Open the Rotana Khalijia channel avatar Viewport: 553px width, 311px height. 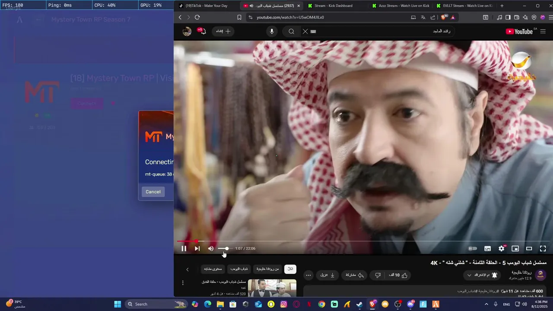pos(540,275)
